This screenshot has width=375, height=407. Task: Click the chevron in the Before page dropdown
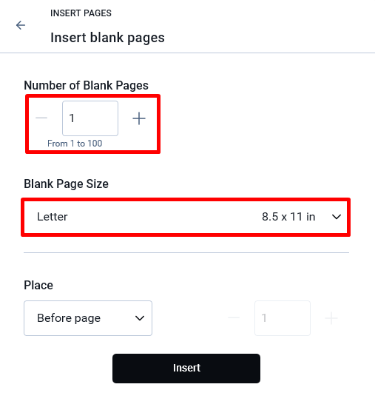point(140,318)
